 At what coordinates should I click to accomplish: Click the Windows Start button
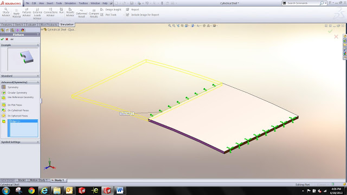coord(5,190)
